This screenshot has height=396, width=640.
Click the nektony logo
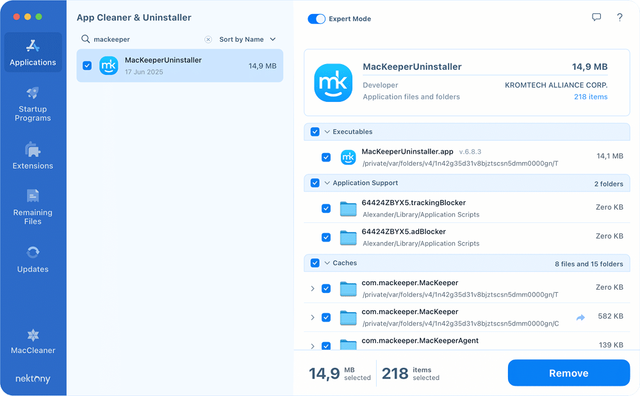coord(33,379)
